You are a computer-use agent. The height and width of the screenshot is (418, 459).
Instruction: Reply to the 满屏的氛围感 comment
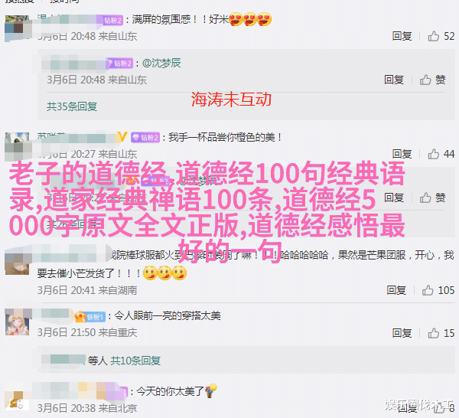(402, 36)
